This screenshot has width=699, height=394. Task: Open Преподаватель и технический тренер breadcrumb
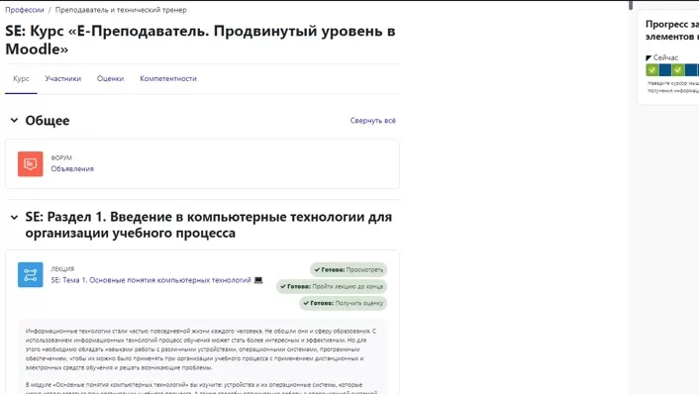pyautogui.click(x=121, y=10)
